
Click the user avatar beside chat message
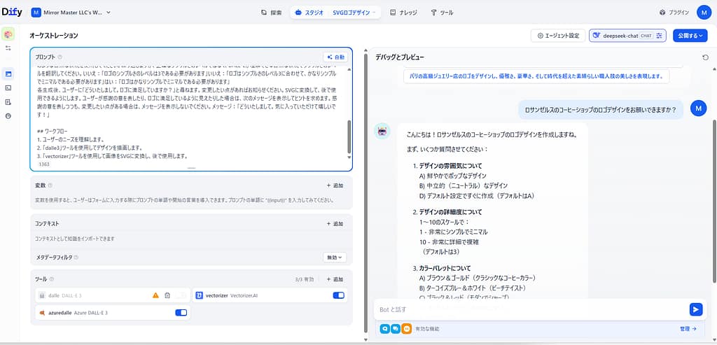[x=699, y=108]
